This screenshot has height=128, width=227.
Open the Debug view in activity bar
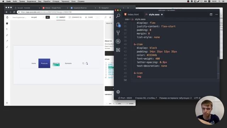118,41
